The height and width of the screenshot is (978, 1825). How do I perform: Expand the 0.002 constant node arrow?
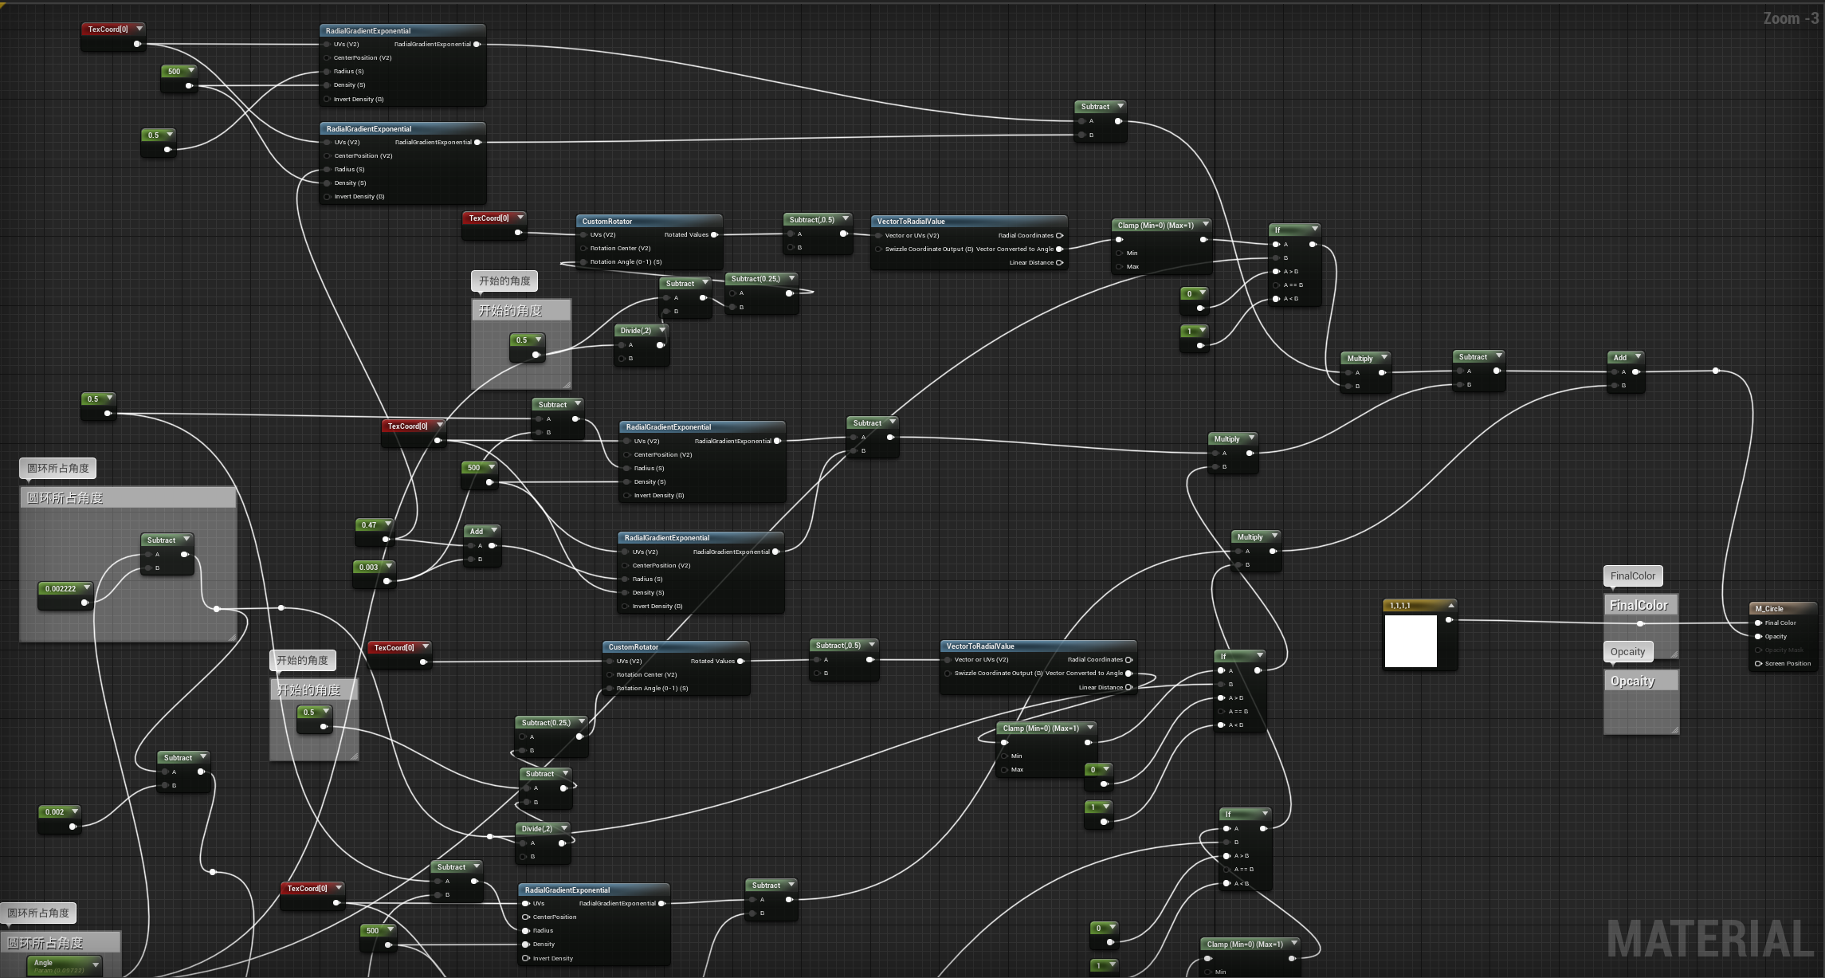tap(75, 811)
